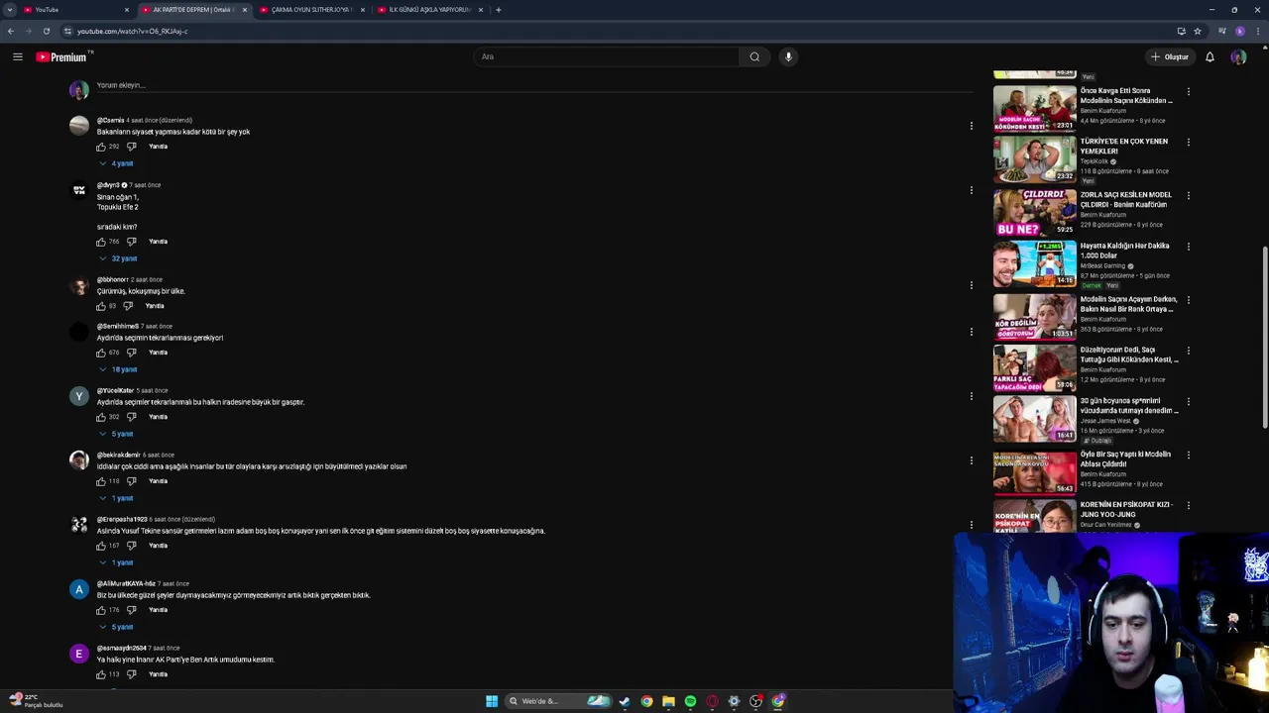
Task: Click the browser address bar URL
Action: [132, 32]
